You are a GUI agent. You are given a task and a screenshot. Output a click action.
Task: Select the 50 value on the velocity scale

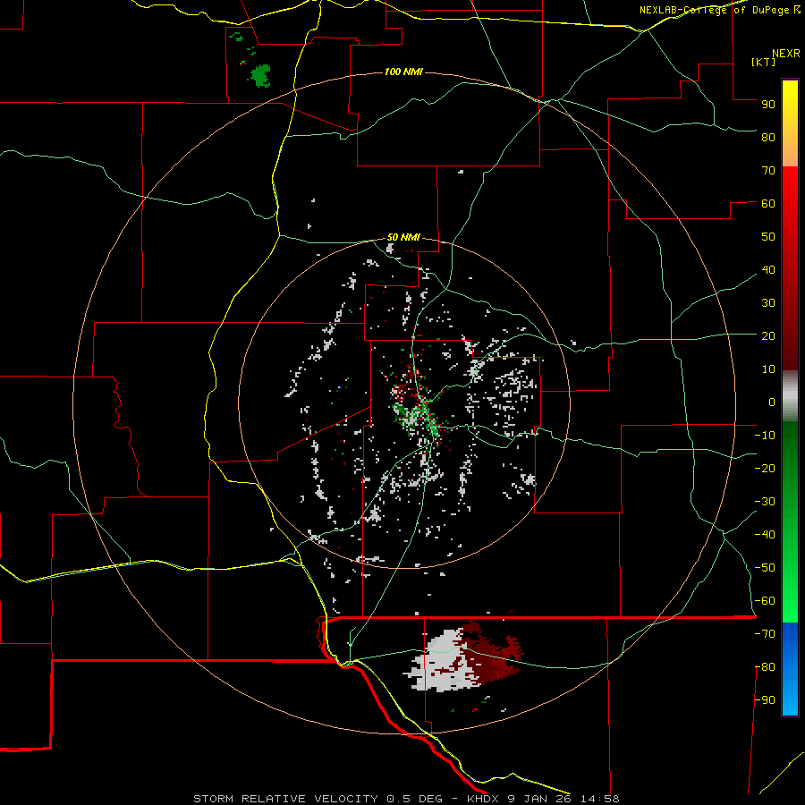tap(768, 237)
